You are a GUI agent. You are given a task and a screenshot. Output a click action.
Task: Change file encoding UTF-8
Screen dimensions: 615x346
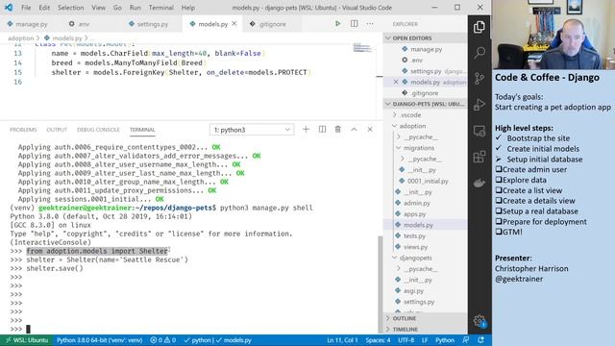click(x=406, y=340)
